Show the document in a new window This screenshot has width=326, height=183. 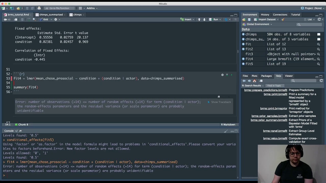pyautogui.click(x=16, y=20)
